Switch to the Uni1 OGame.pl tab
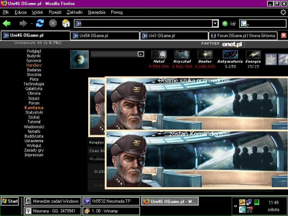The image size is (288, 216). coord(174,36)
